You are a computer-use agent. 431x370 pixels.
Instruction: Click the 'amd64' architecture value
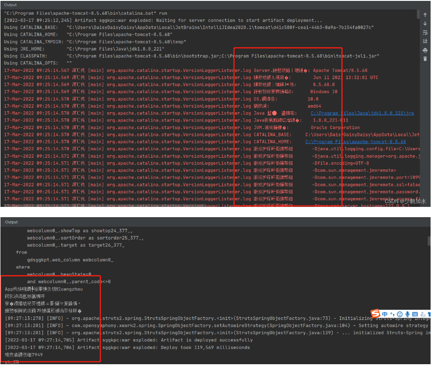314,106
